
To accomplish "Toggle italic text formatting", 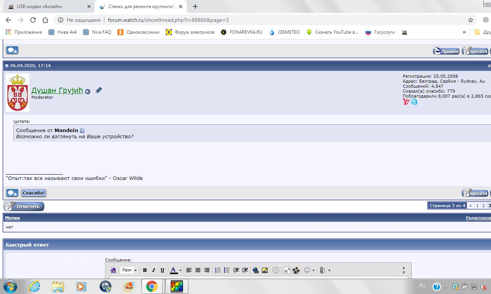I will [x=154, y=270].
